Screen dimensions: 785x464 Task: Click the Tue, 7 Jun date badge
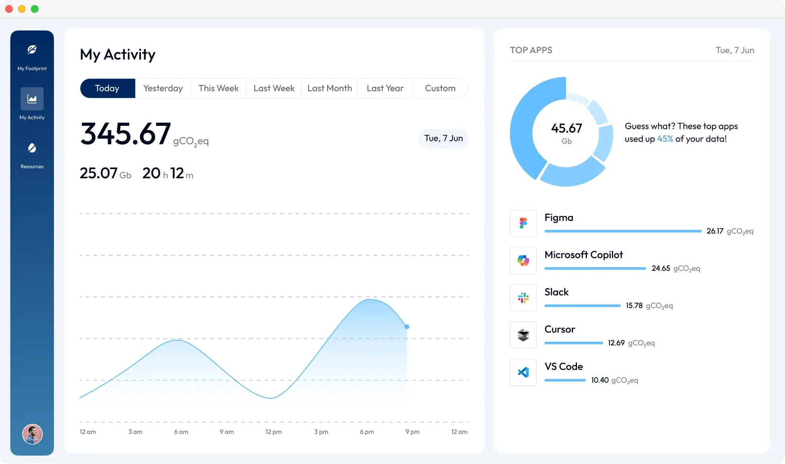[x=443, y=138]
